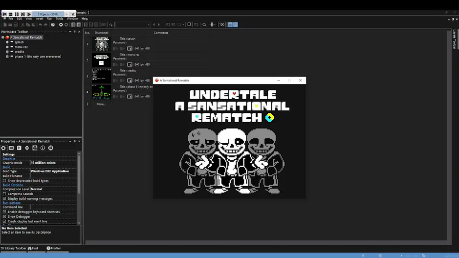Open the Run menu

click(x=49, y=18)
